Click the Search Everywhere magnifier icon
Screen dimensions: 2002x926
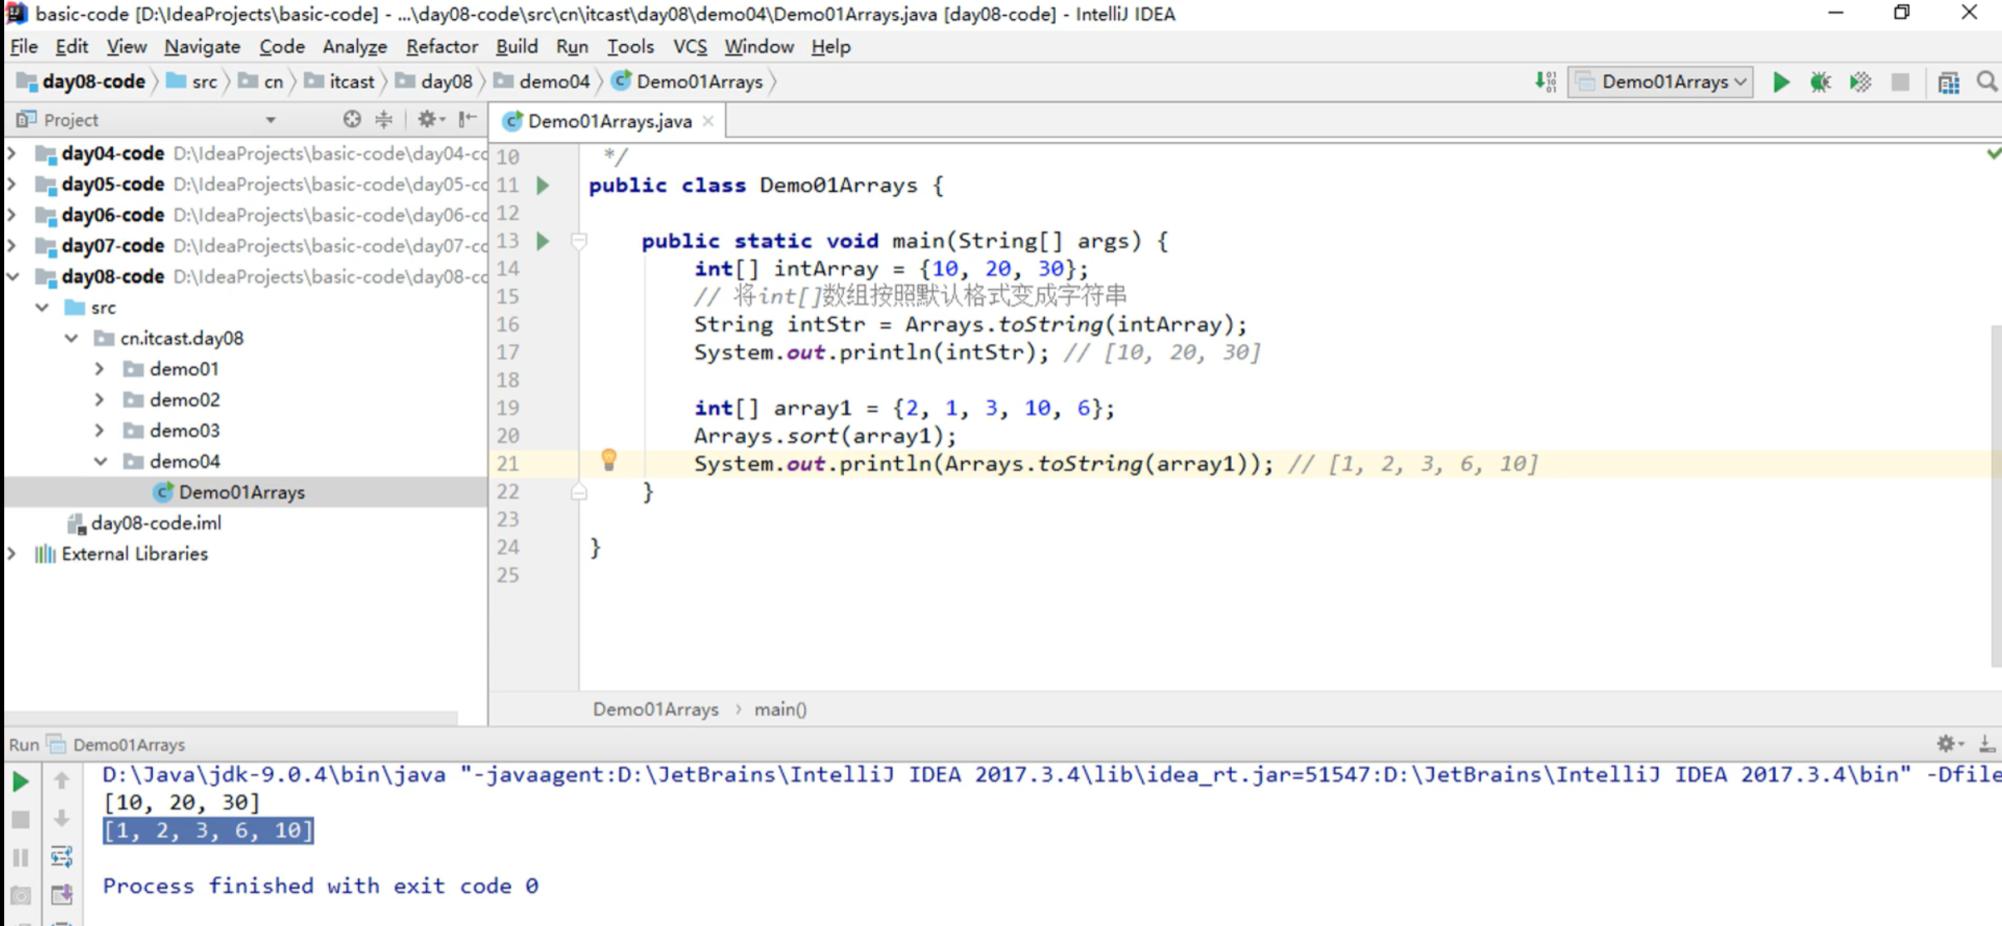click(x=1986, y=81)
